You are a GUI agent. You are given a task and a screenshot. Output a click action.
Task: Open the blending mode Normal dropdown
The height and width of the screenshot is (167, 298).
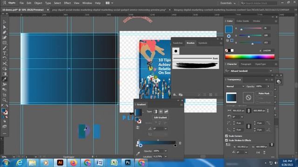(x=235, y=86)
